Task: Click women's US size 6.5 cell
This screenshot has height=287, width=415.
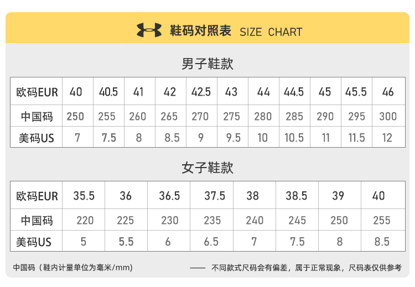Action: (x=211, y=242)
